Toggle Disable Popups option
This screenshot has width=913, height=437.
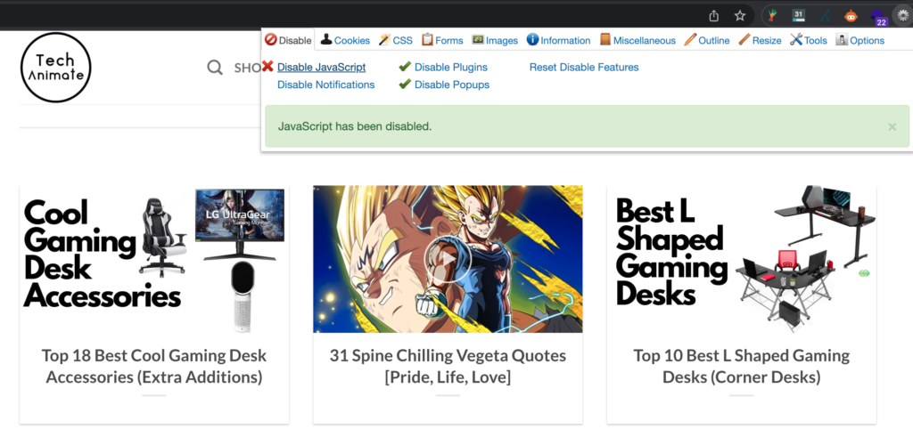[451, 85]
